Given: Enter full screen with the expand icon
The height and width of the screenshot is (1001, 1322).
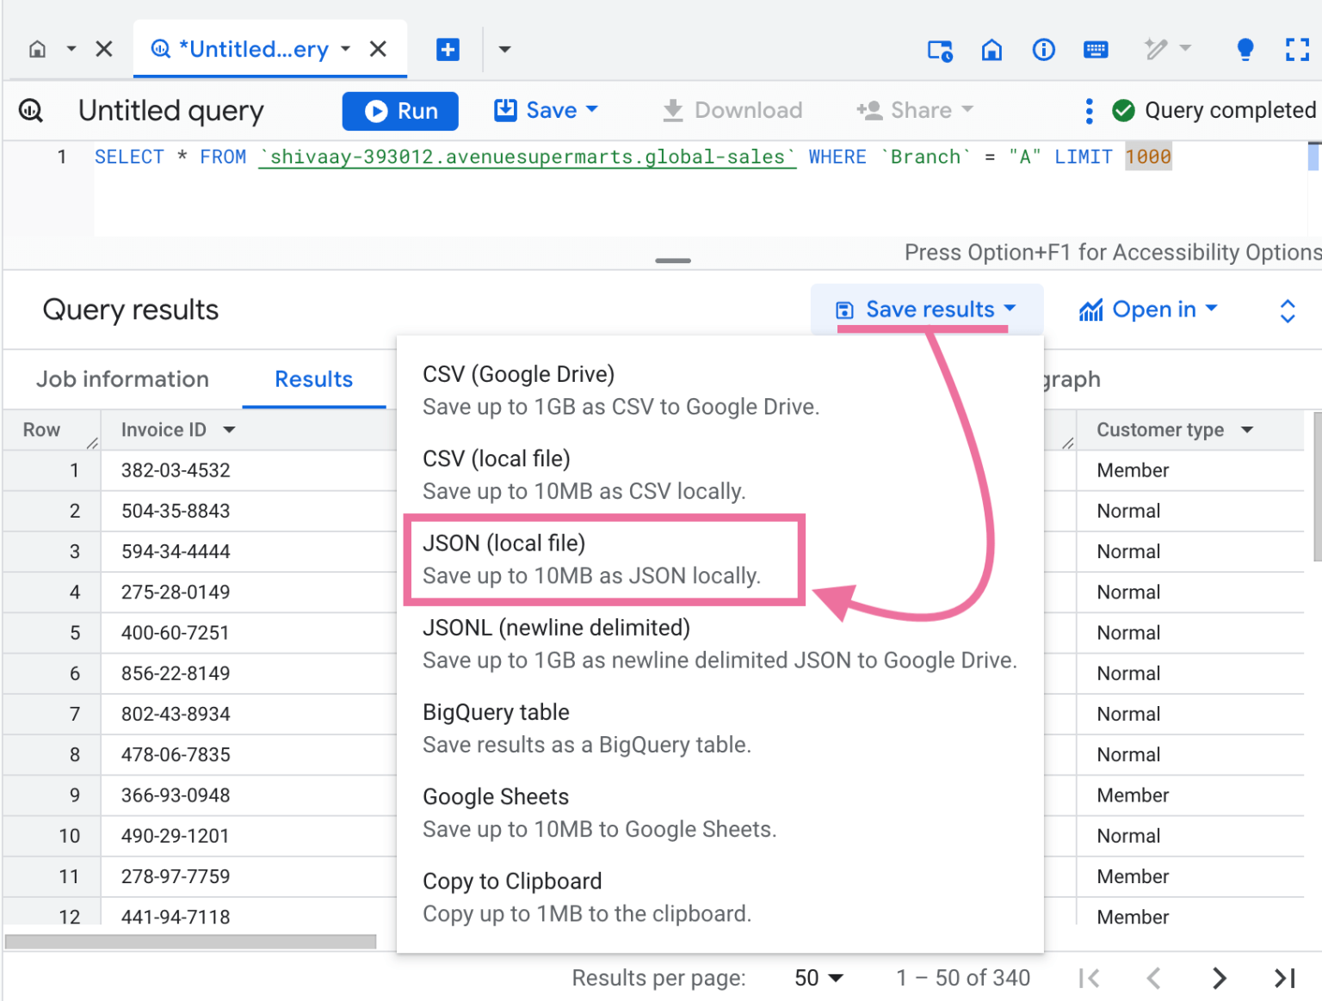Looking at the screenshot, I should coord(1297,49).
